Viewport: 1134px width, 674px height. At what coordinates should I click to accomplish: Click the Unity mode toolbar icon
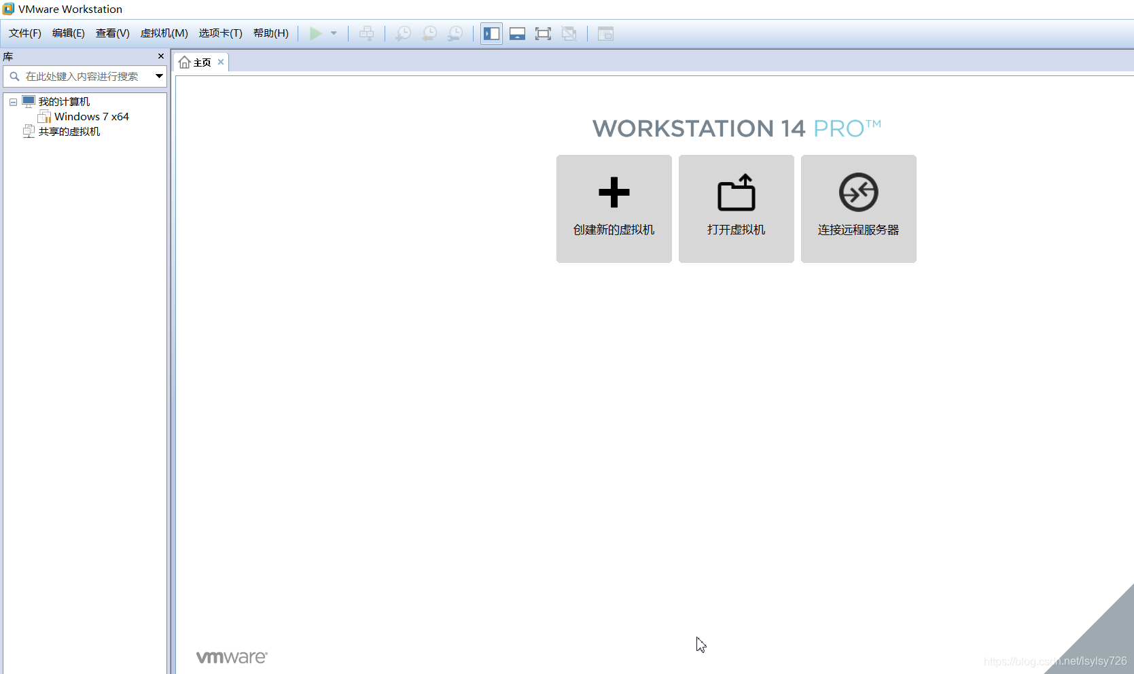(569, 33)
